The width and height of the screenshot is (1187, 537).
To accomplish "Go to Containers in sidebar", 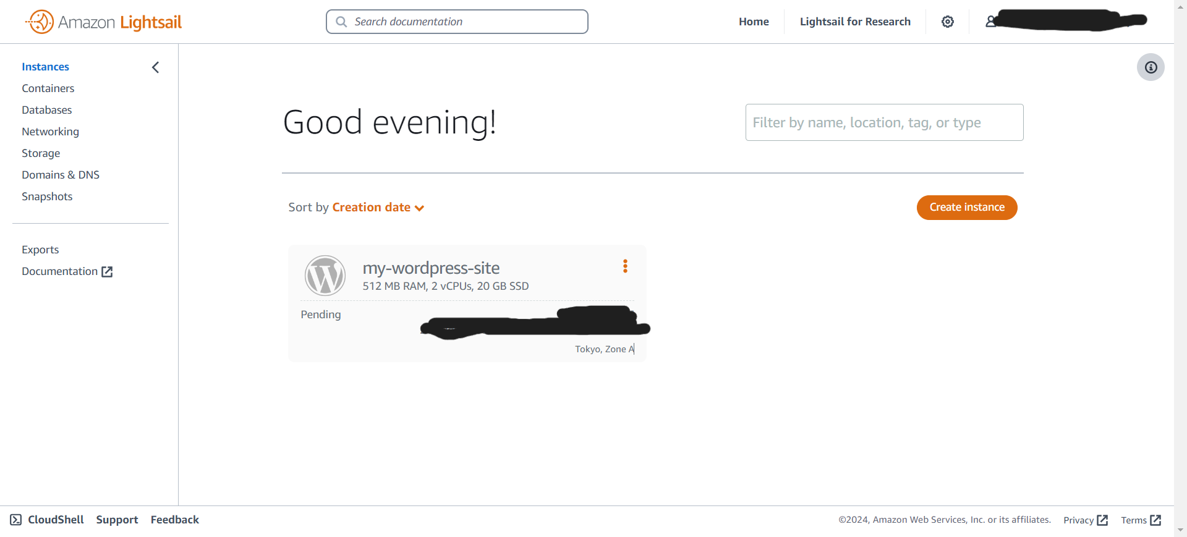I will pyautogui.click(x=48, y=88).
